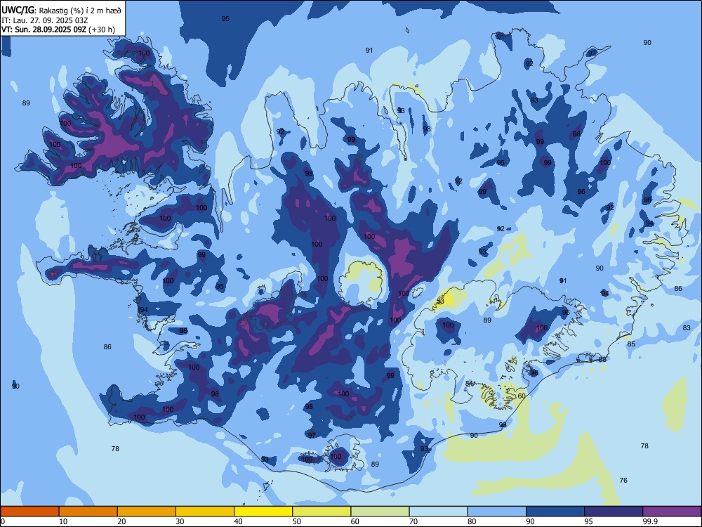Click the legend tick label '50'
Viewport: 702px width, 527px height.
[x=297, y=521]
